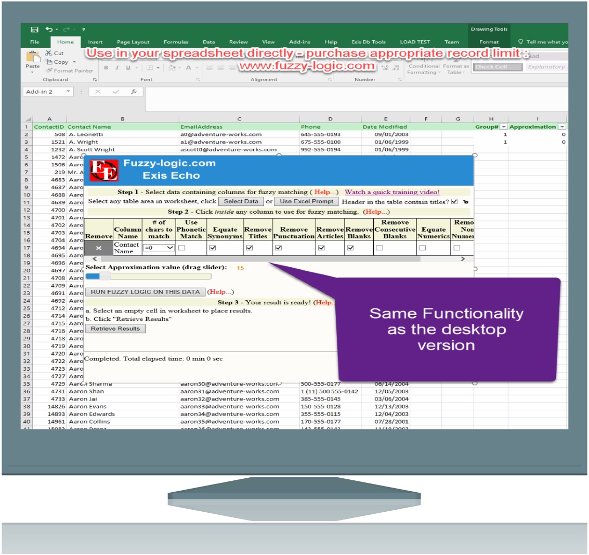Click the Increase Decimal icon

tap(385, 68)
